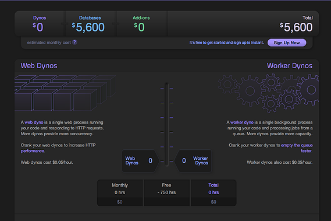The width and height of the screenshot is (331, 221).
Task: Open the worker dyno link
Action: click(x=242, y=122)
